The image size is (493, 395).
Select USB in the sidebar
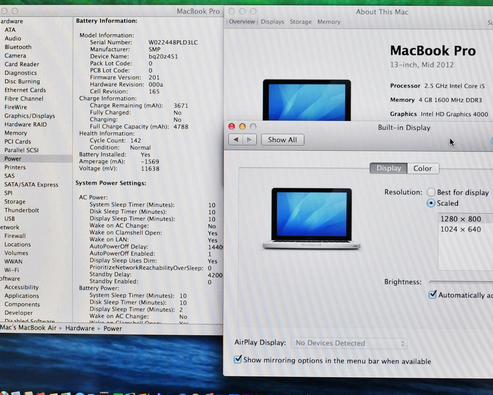[x=9, y=219]
